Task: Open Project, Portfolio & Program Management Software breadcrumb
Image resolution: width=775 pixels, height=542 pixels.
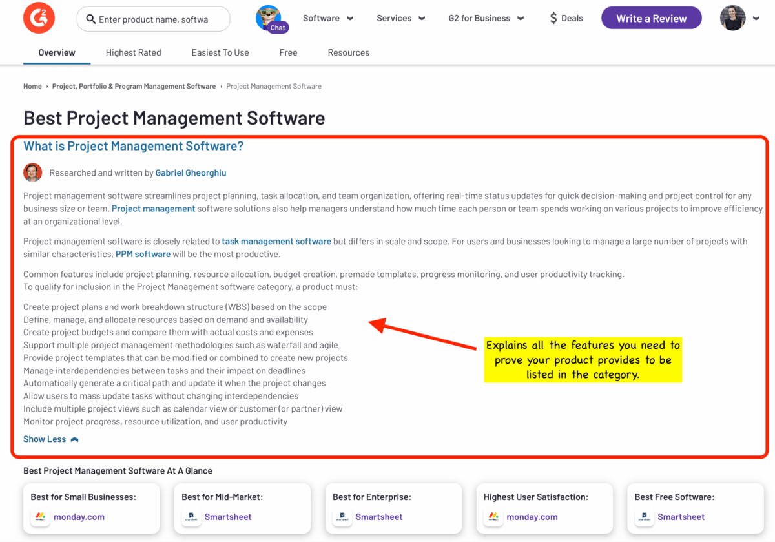Action: [134, 86]
